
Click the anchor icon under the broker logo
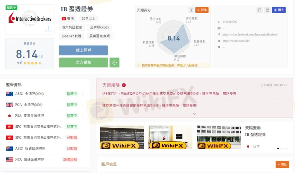[48, 29]
